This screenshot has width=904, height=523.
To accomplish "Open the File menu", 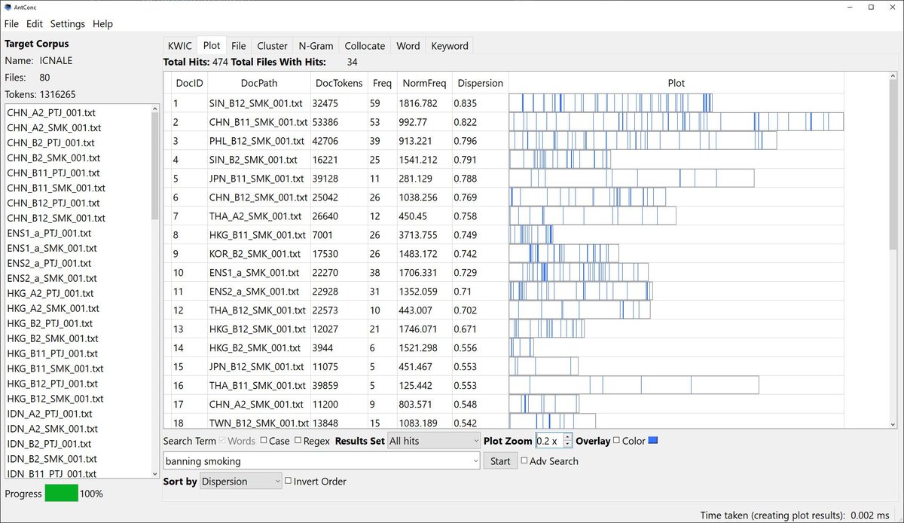I will (11, 24).
